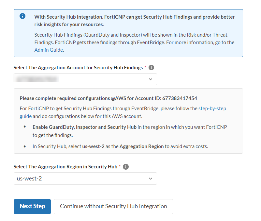Click bold Aggregation Region text in bullet

coord(141,146)
